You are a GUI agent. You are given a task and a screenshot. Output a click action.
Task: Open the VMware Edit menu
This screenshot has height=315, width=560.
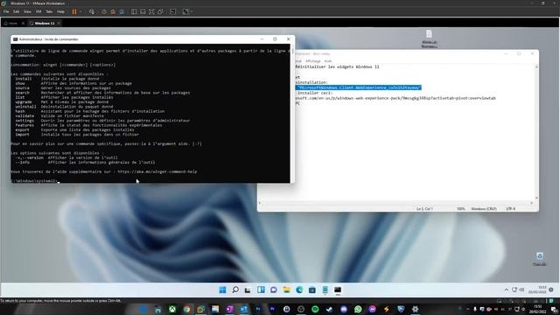coord(17,11)
